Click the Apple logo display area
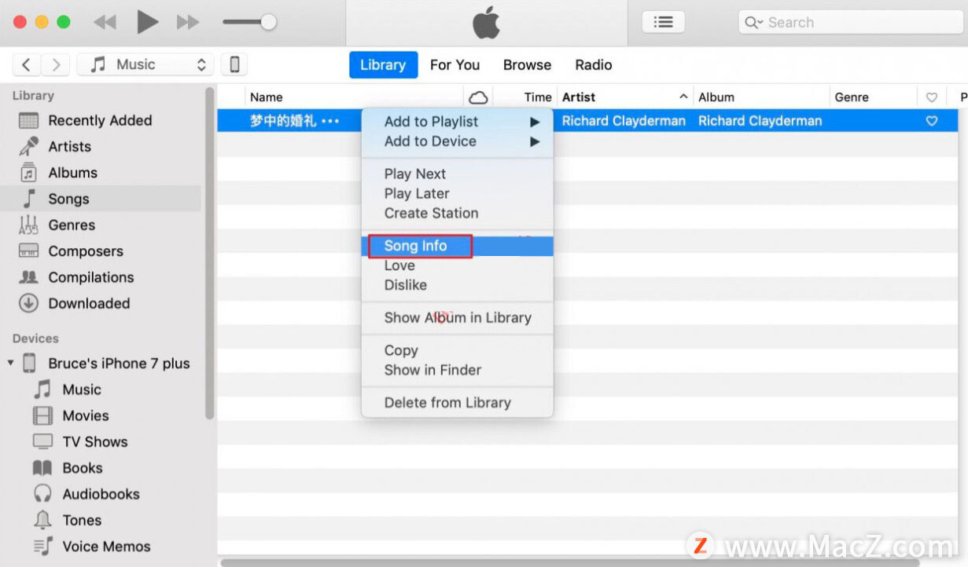This screenshot has width=968, height=567. [x=486, y=23]
